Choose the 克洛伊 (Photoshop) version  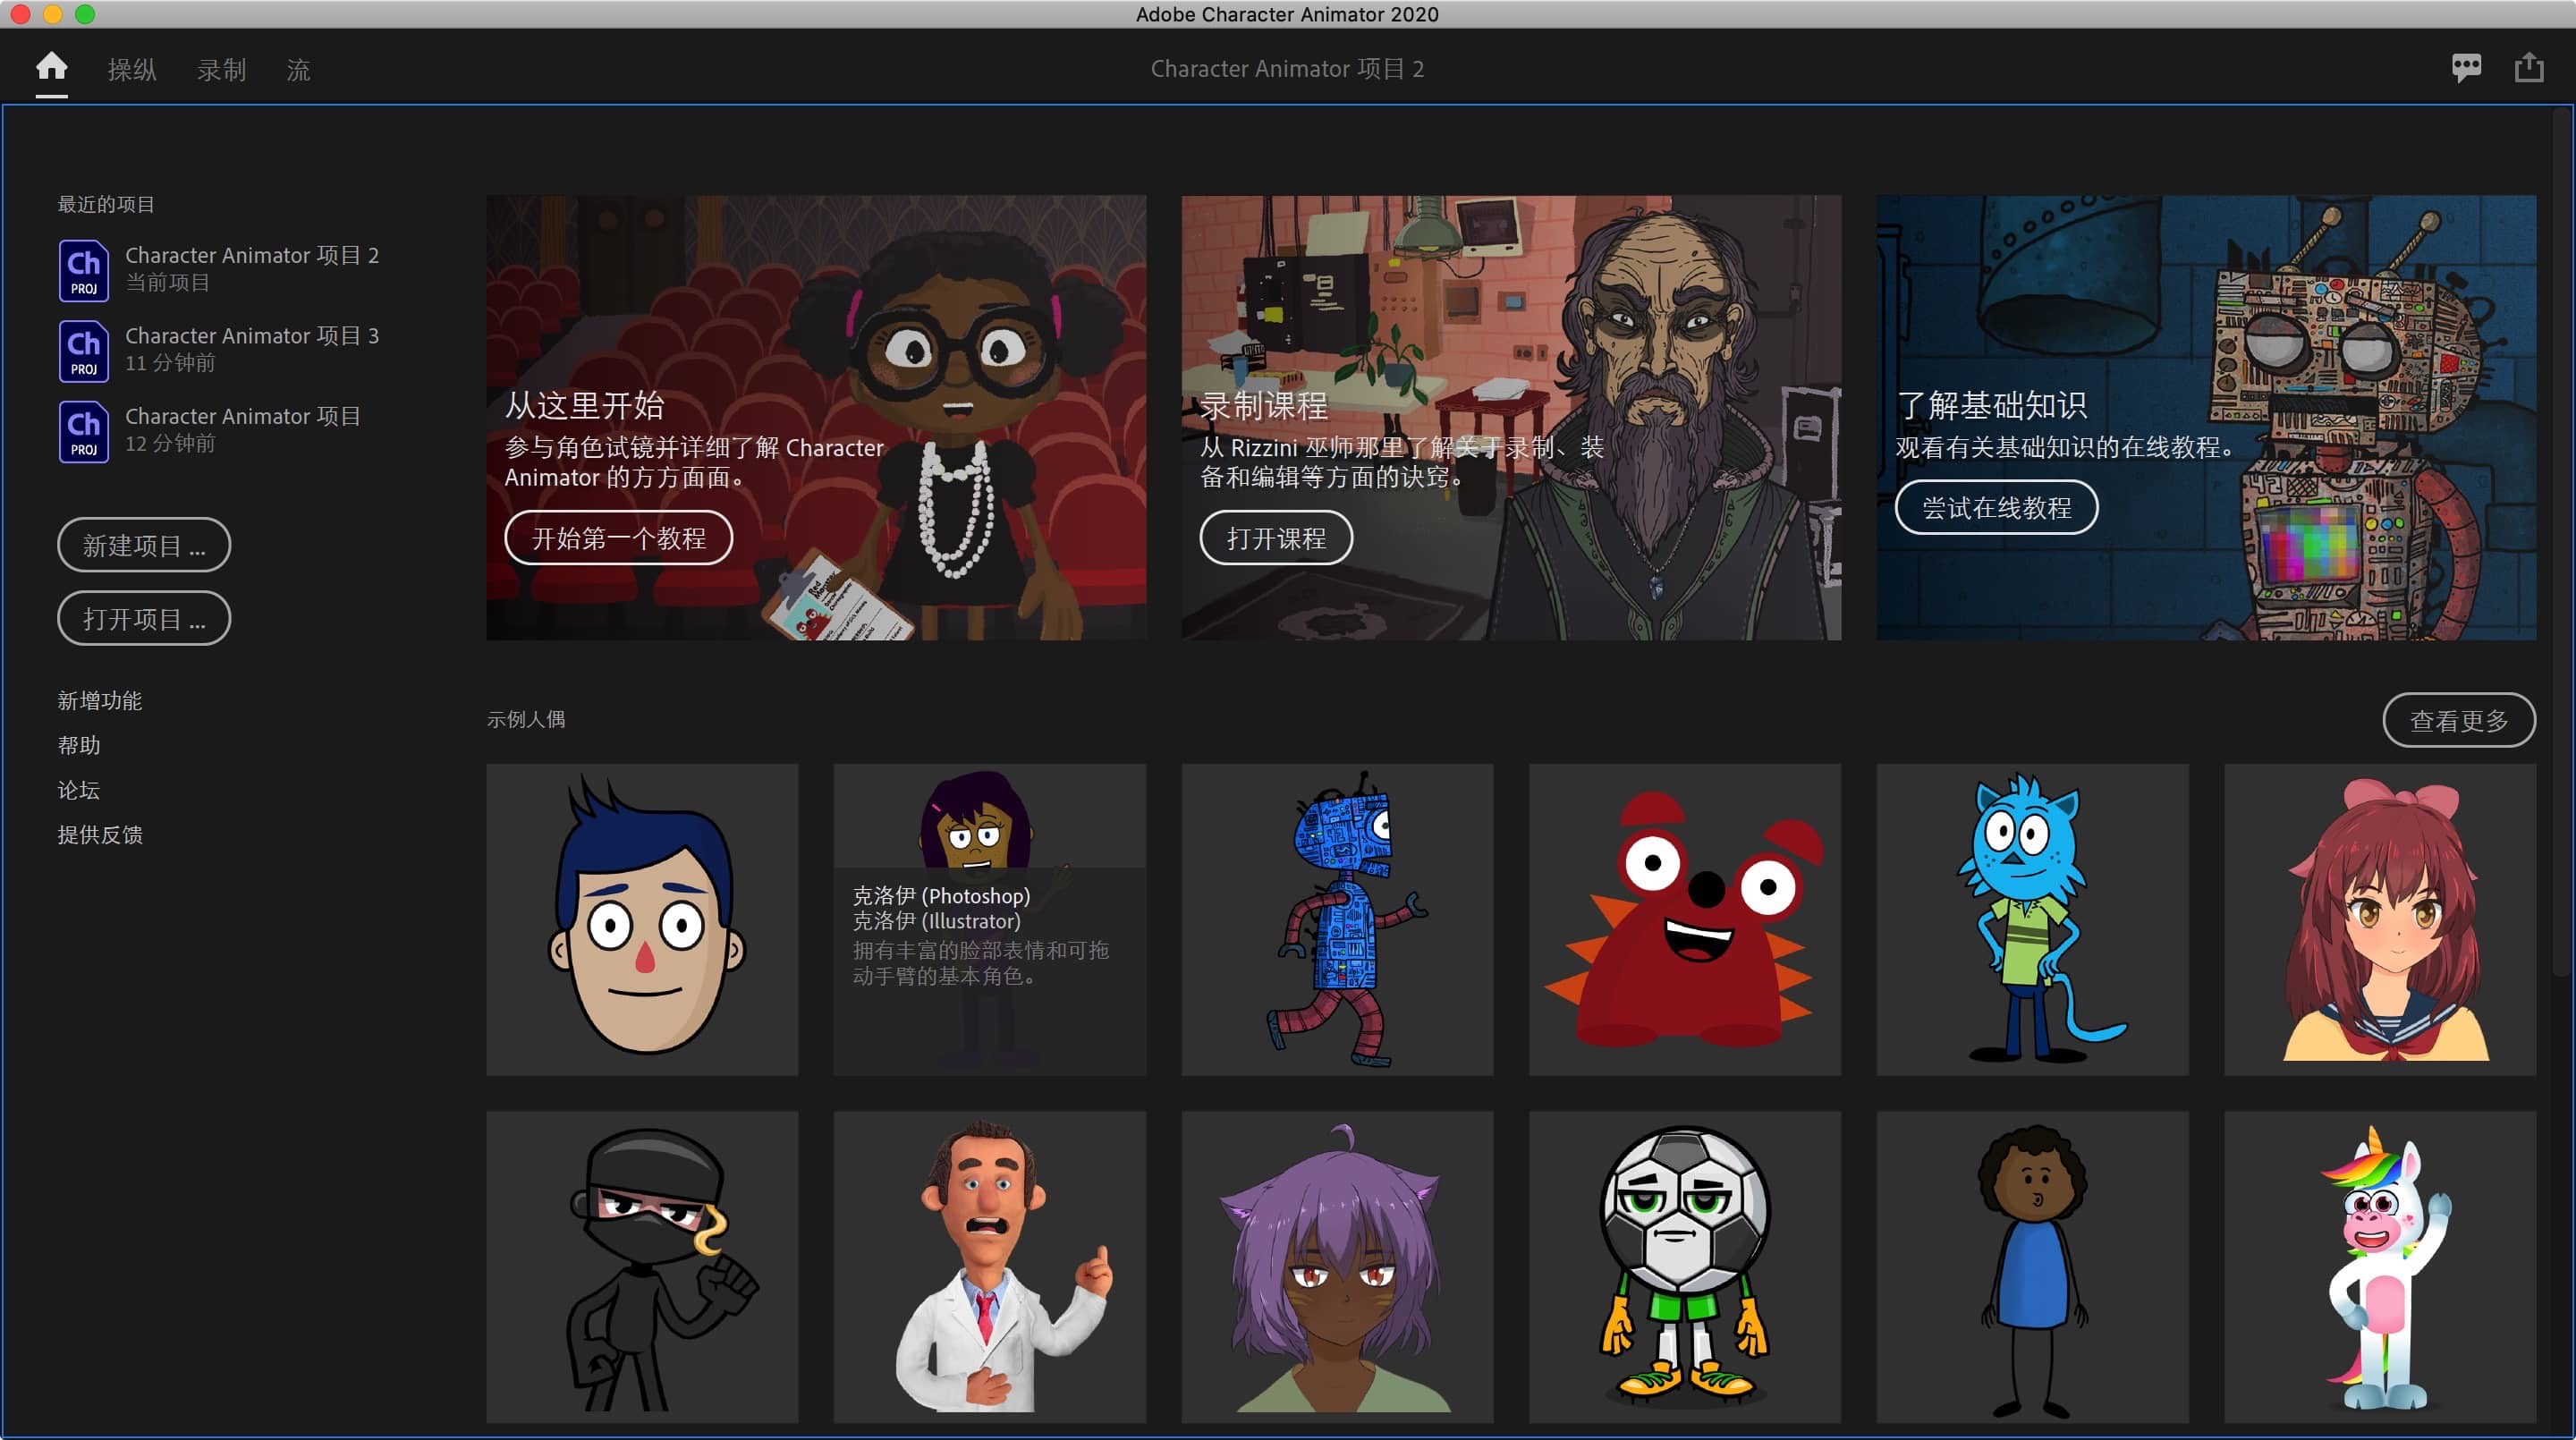click(941, 895)
